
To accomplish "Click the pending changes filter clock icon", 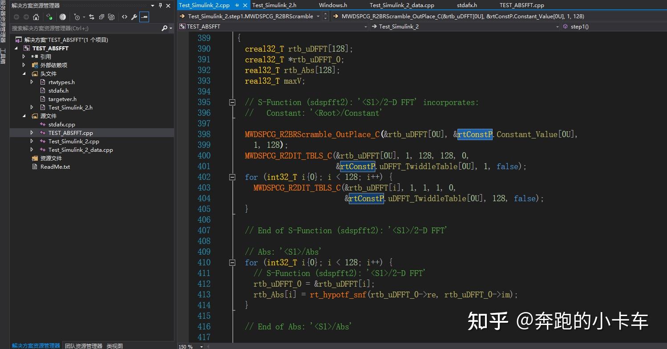I will point(77,16).
